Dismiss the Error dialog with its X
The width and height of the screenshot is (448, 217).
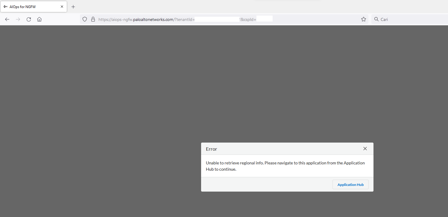365,149
